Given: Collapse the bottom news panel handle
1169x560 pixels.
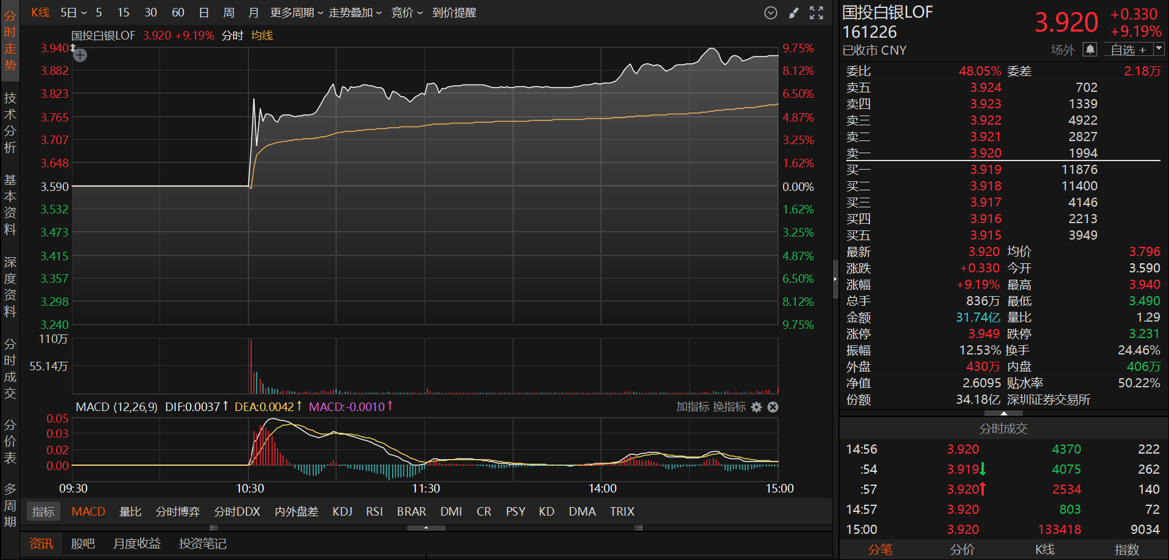Looking at the screenshot, I should point(426,528).
